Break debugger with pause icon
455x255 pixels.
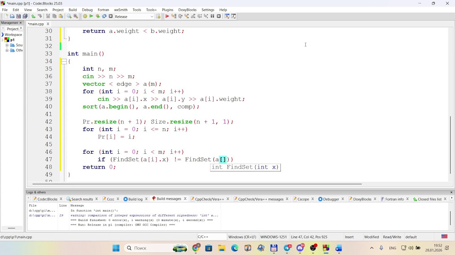click(212, 16)
